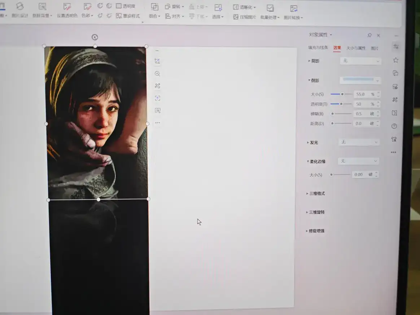Click the soft edges 0.00 磅 field

pyautogui.click(x=363, y=175)
